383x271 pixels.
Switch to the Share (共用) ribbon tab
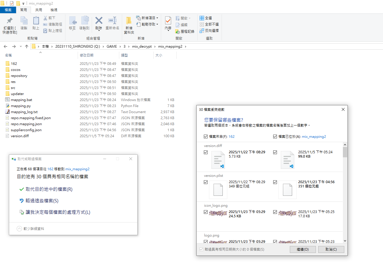point(39,10)
